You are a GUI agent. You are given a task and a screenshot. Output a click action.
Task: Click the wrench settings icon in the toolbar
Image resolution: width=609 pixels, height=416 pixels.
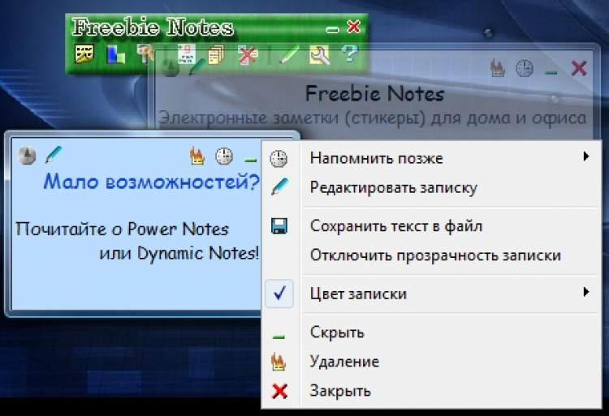click(x=320, y=54)
